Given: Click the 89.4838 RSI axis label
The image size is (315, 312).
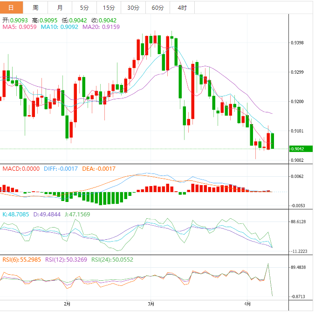Looking at the screenshot, I should click(298, 267).
